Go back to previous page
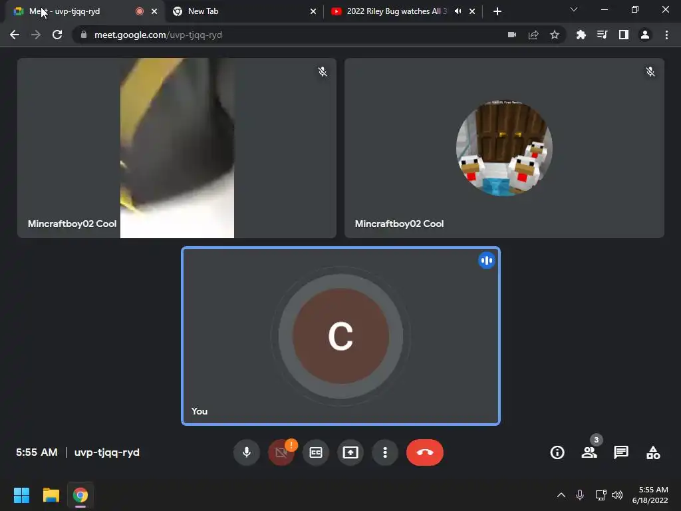Image resolution: width=681 pixels, height=511 pixels. (15, 35)
